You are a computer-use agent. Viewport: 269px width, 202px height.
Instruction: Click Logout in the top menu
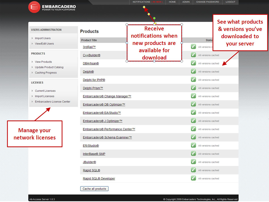pos(230,2)
